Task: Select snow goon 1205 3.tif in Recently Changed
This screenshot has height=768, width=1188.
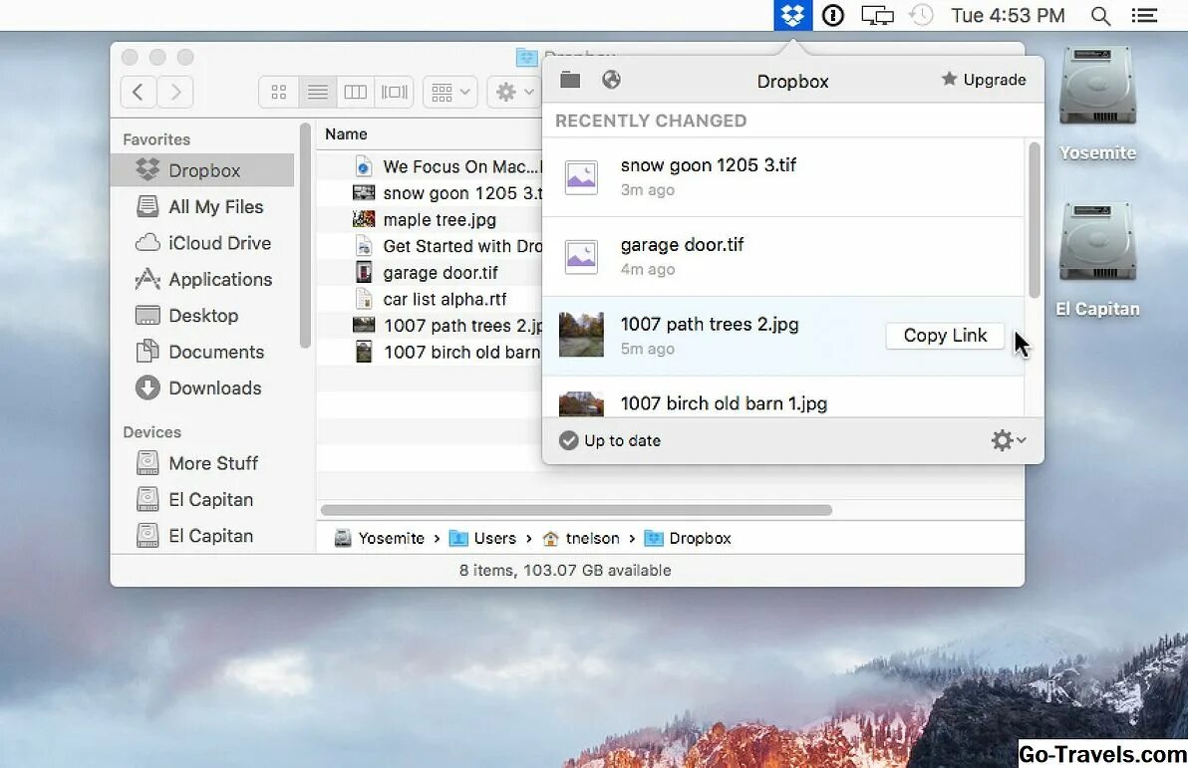Action: 783,177
